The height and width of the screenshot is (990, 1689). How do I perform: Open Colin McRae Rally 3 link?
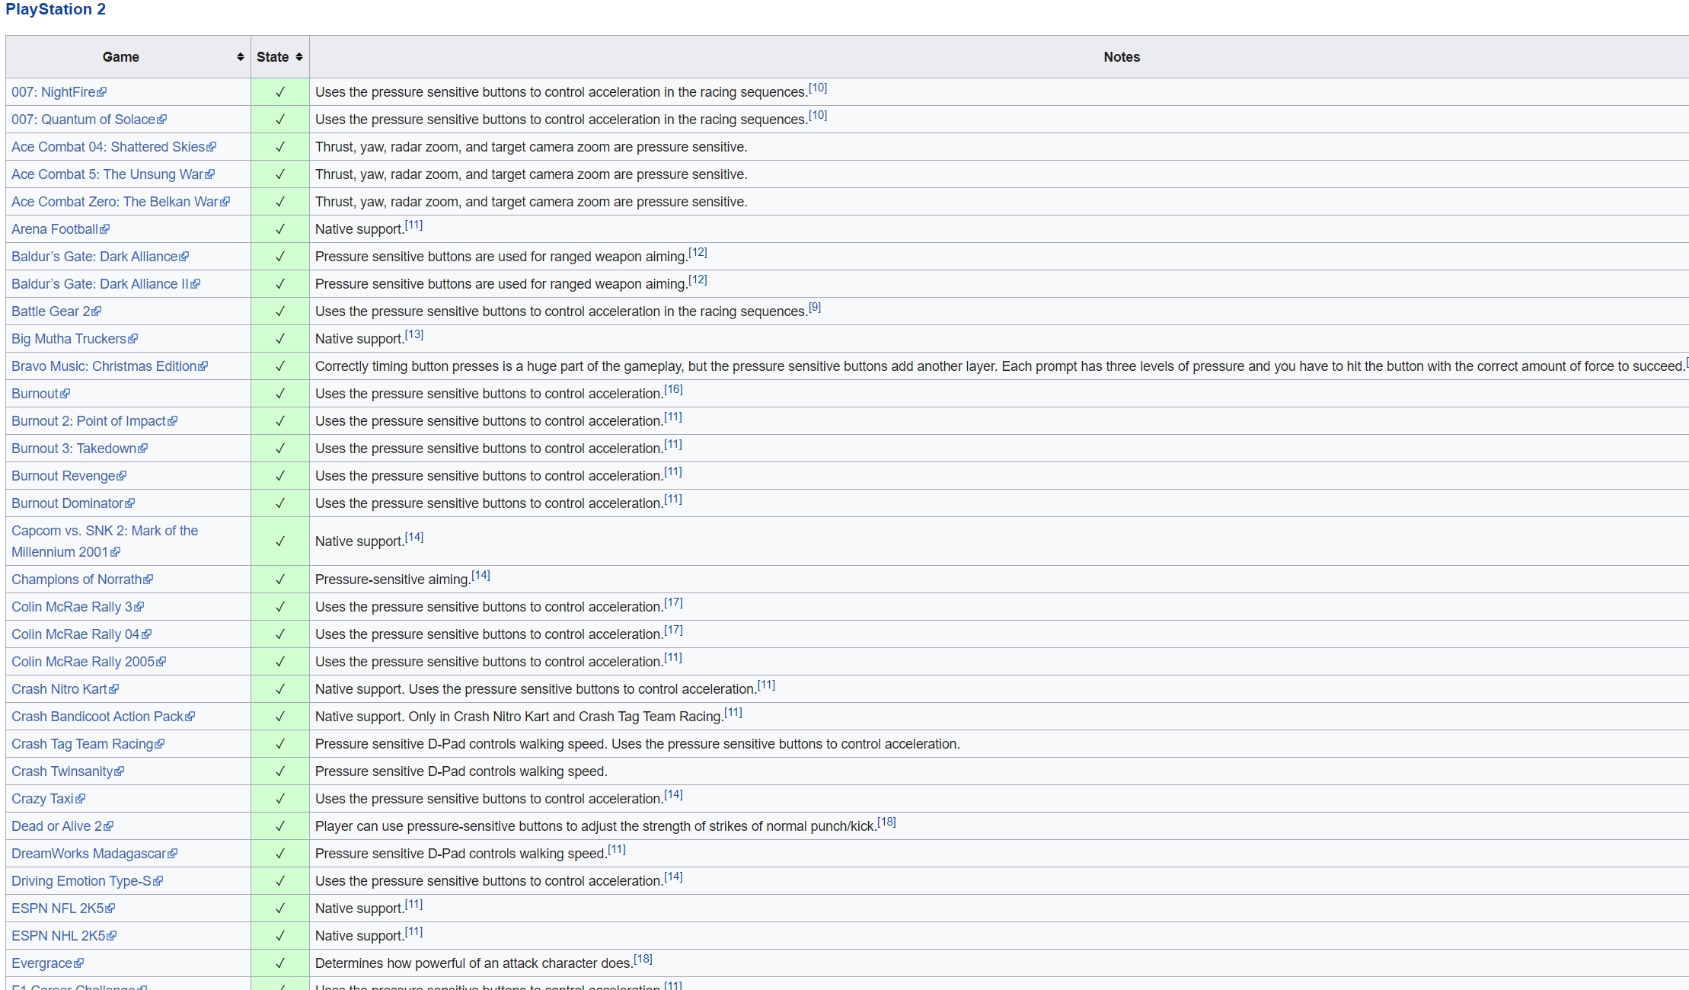(x=78, y=607)
